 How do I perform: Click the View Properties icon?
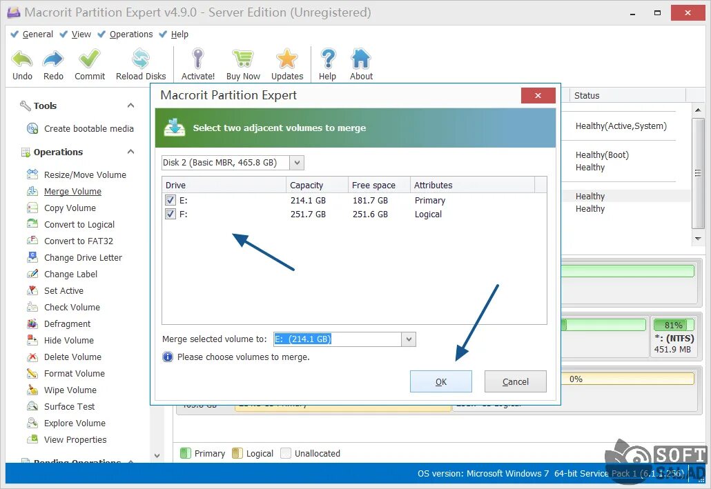point(32,439)
